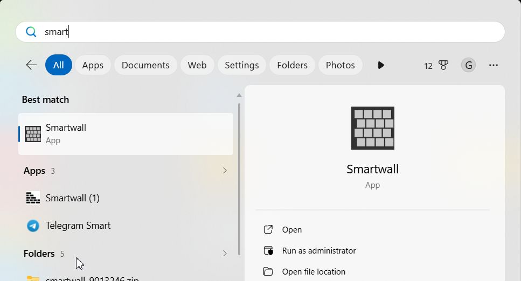Screen dimensions: 521x281
Task: Click Open in preview pane
Action: point(291,229)
